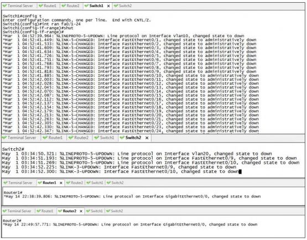Click green check icon on active Router2 tab
307x240 pixels.
click(x=60, y=211)
